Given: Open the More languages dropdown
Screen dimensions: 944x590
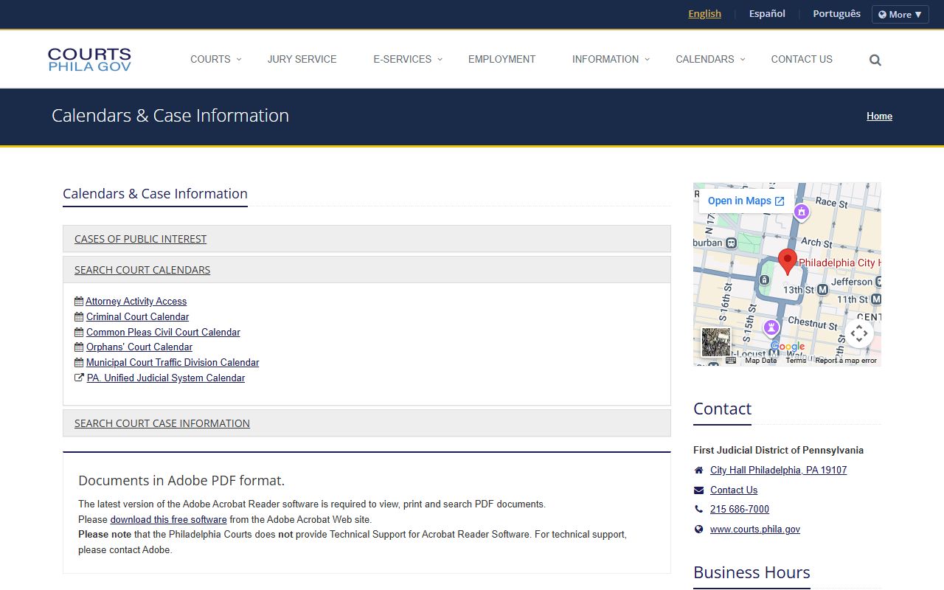Looking at the screenshot, I should (900, 14).
